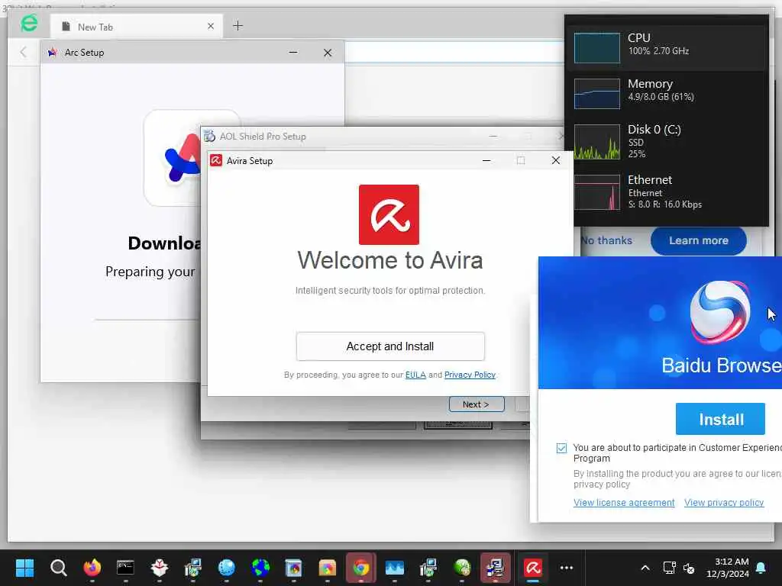
Task: Click the Memory 4.9/8.0 GB (61%) text
Action: coord(661,97)
